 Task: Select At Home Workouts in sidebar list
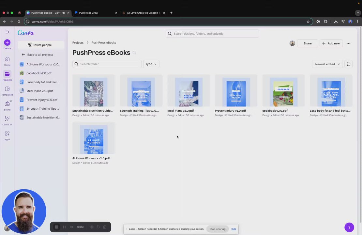41,65
